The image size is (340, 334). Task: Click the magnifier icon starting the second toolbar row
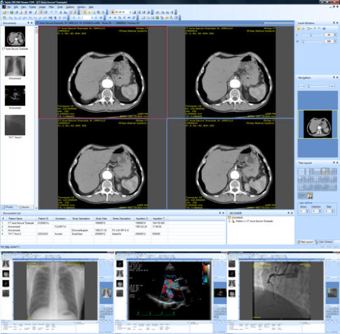[4, 18]
